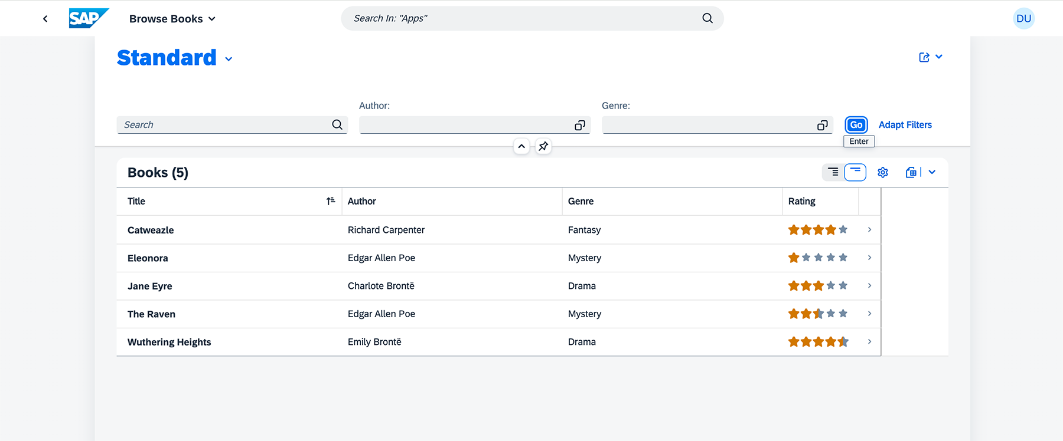This screenshot has height=441, width=1063.
Task: Open the Genre value help icon
Action: (823, 125)
